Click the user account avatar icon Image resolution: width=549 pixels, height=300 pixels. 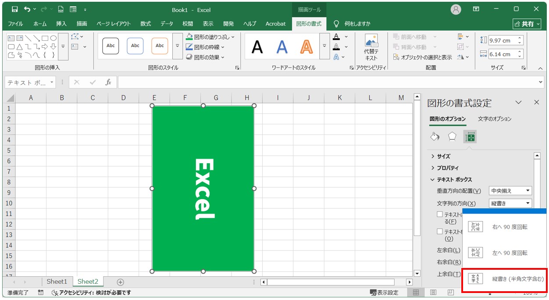coord(456,9)
